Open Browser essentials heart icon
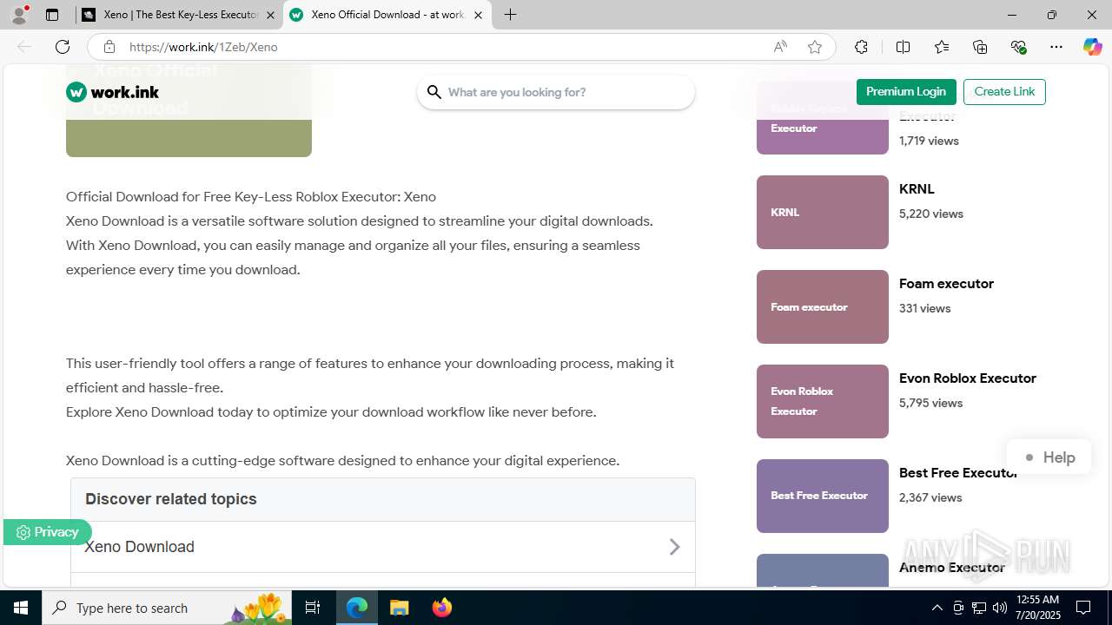The image size is (1112, 625). coord(1019,47)
